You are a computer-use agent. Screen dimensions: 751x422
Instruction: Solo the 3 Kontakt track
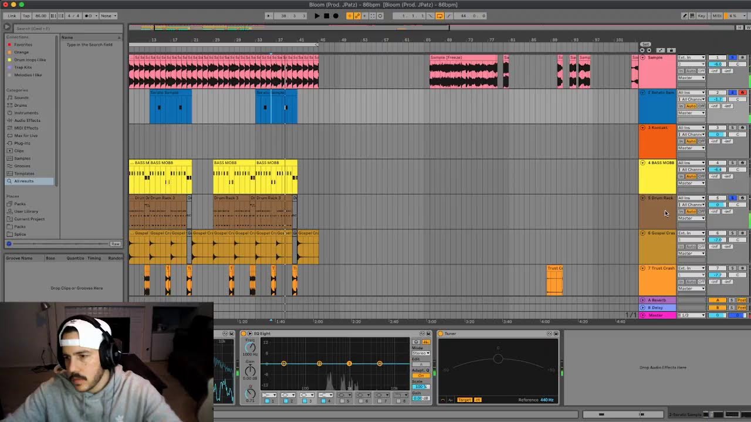pyautogui.click(x=732, y=127)
